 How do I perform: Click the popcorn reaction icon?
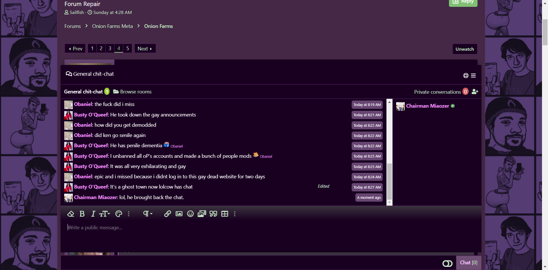click(166, 144)
